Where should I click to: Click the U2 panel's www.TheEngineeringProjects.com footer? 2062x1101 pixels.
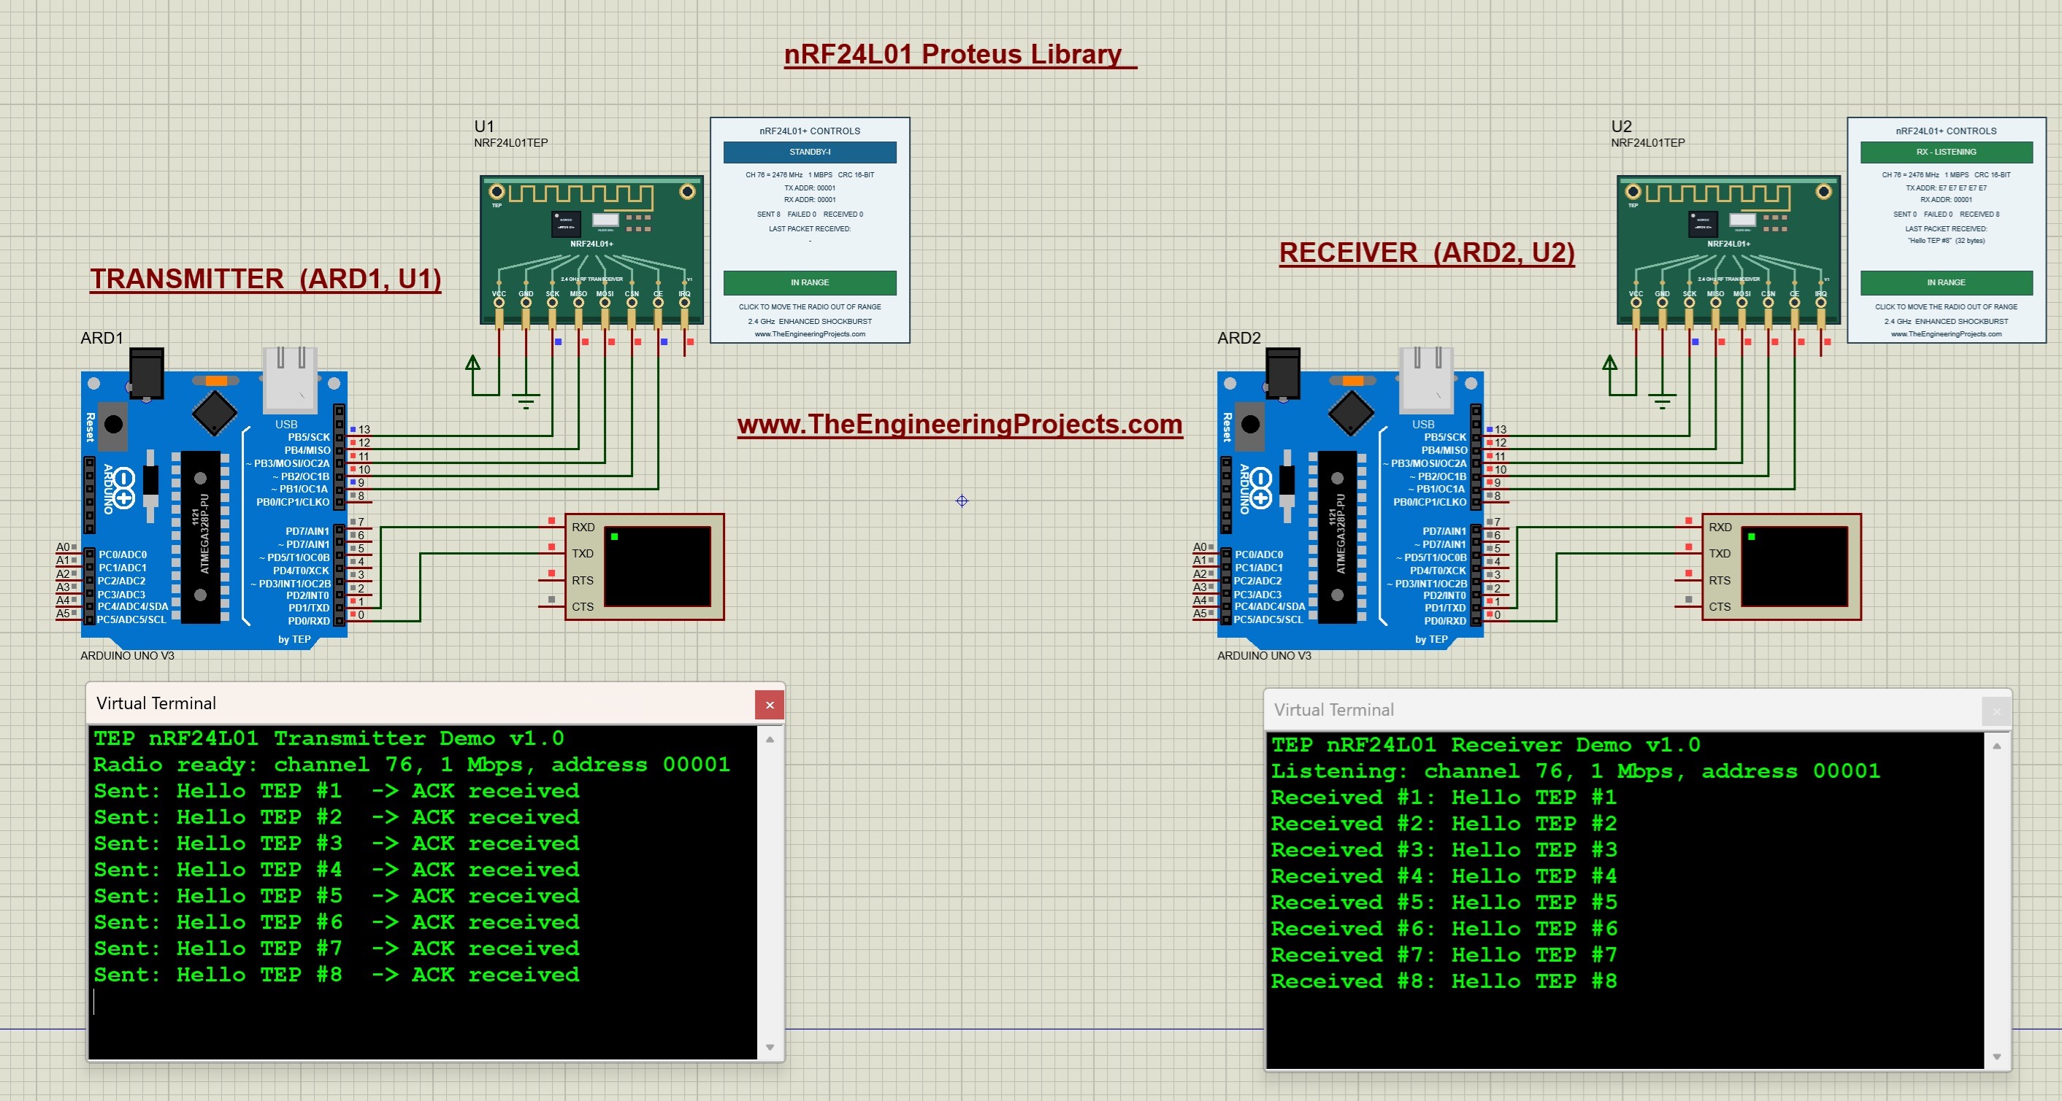[x=1946, y=334]
